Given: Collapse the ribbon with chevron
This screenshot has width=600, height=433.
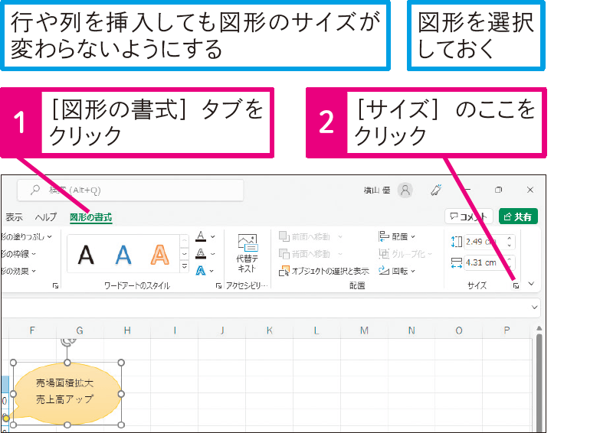Looking at the screenshot, I should coord(531,284).
